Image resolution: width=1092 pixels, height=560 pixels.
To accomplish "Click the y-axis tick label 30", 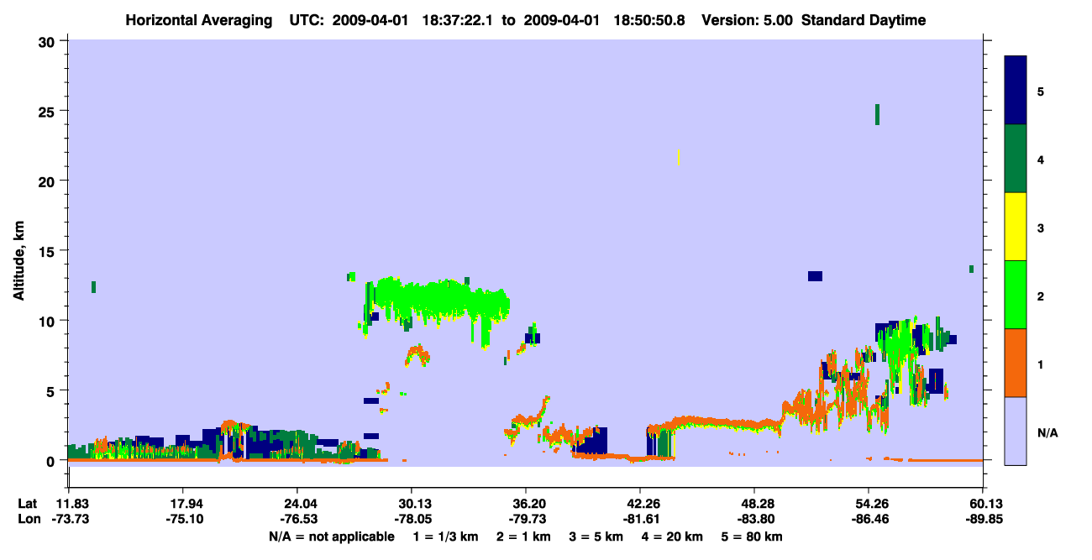I will [x=49, y=41].
